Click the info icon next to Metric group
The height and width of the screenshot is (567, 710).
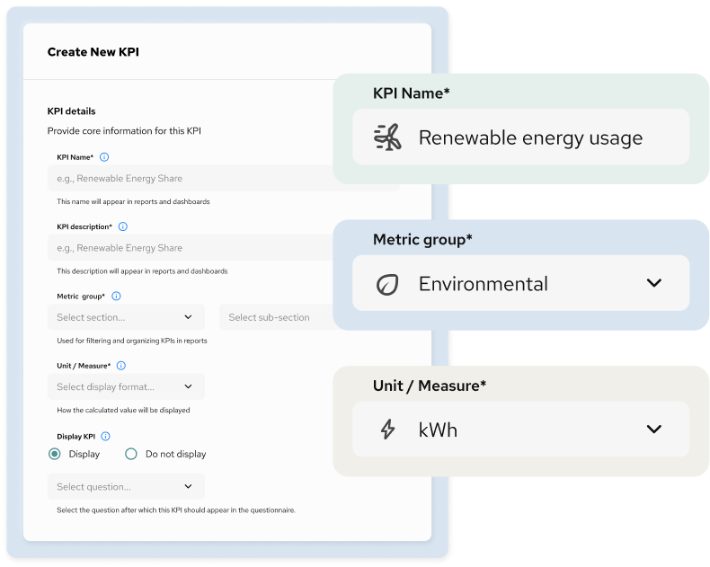pos(116,296)
